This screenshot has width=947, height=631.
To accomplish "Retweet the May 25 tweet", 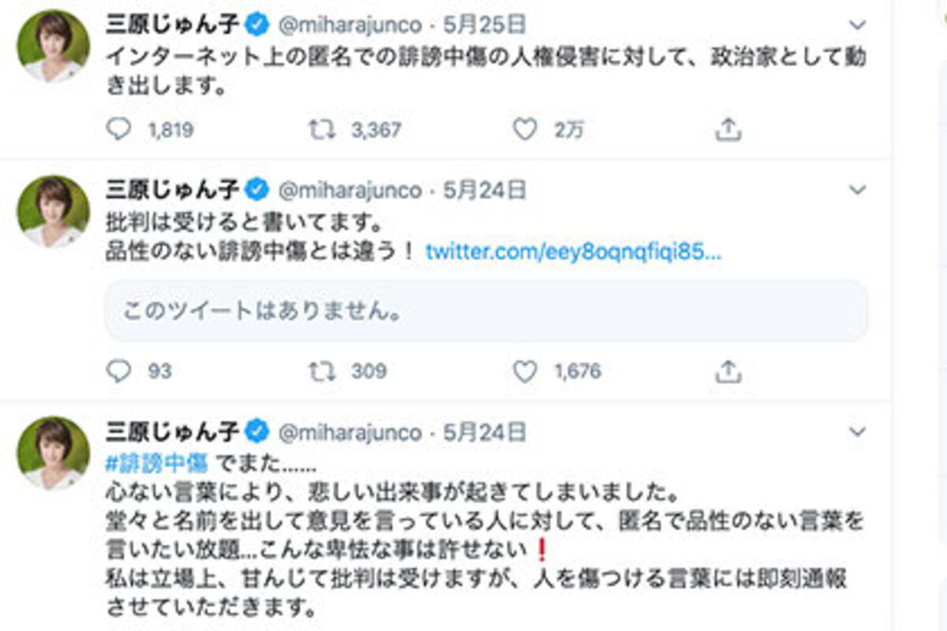I will click(x=320, y=129).
